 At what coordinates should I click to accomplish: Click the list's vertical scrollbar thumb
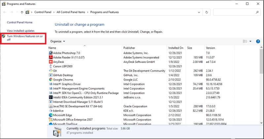(261, 61)
